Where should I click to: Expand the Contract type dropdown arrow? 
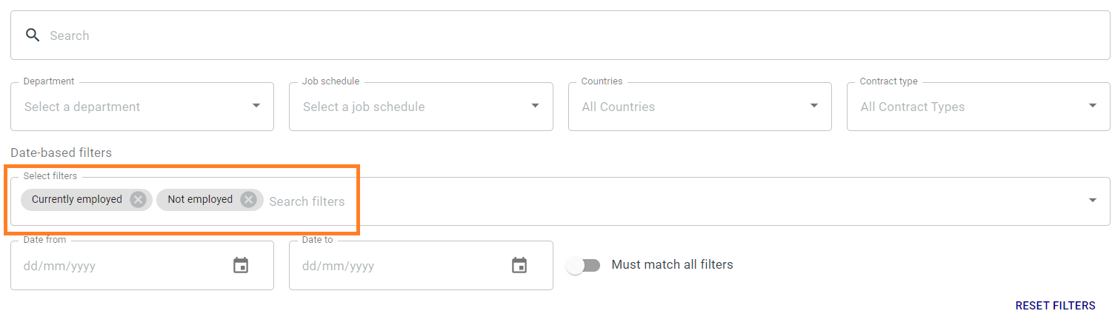tap(1093, 106)
